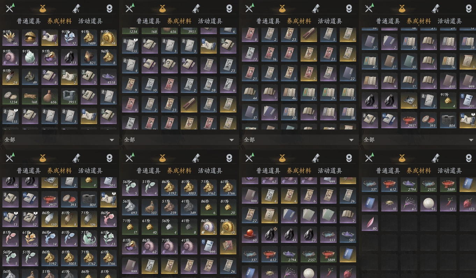Click the empty slot beside the pink feather

point(390,223)
